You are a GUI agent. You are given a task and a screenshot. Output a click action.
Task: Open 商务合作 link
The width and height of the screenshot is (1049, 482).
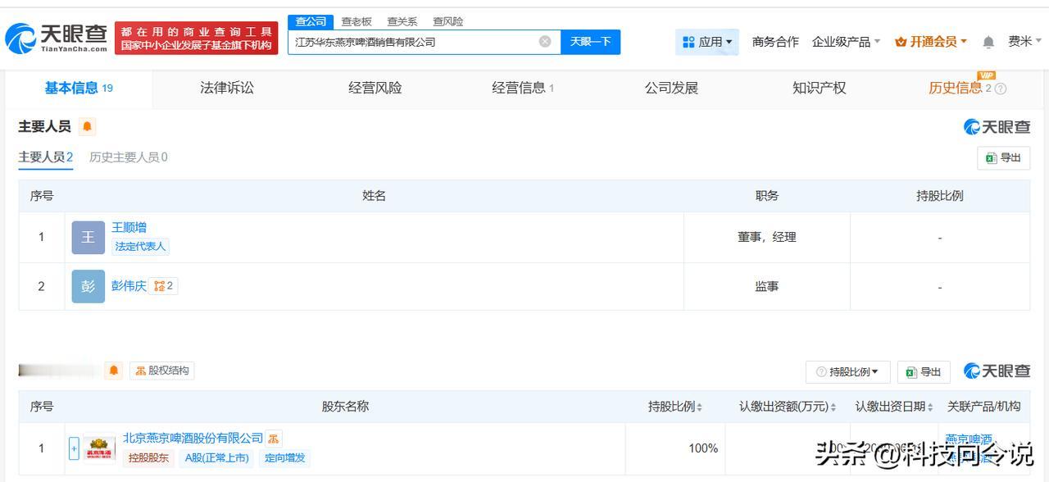pos(775,42)
